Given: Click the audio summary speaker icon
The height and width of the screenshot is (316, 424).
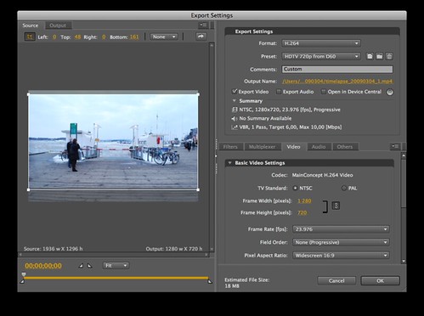Looking at the screenshot, I should (x=235, y=118).
